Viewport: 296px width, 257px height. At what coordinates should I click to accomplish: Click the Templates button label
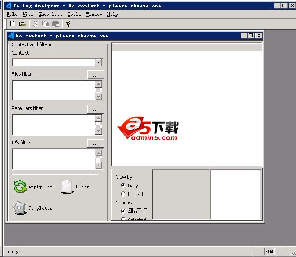40,208
